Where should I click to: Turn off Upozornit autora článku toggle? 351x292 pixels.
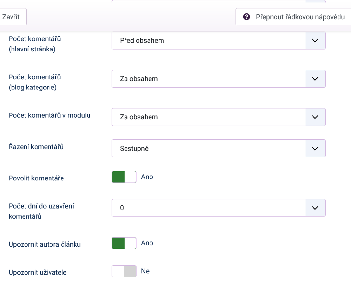click(x=124, y=243)
